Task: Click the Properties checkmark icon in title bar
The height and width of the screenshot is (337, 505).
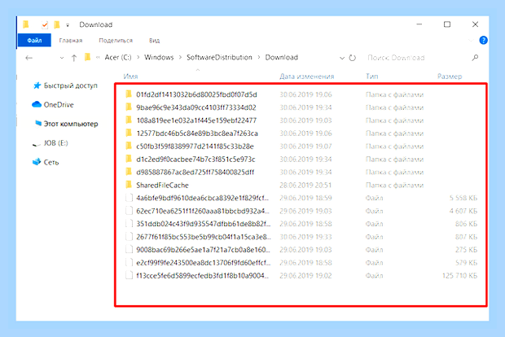Action: coord(45,24)
